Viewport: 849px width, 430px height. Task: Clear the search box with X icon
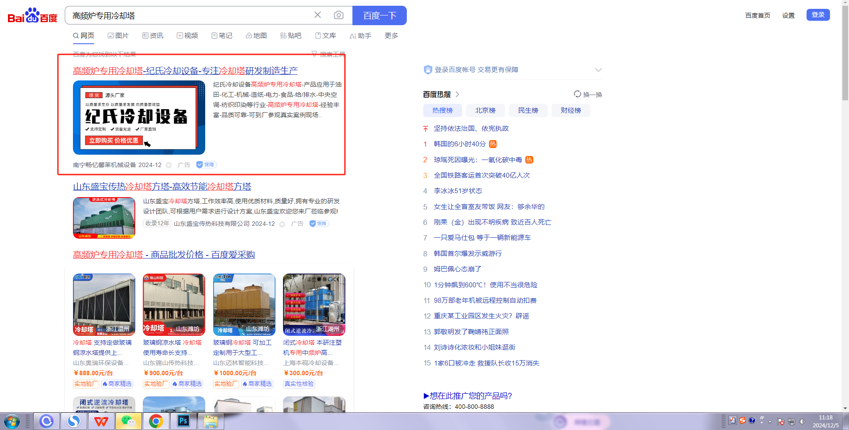point(317,15)
